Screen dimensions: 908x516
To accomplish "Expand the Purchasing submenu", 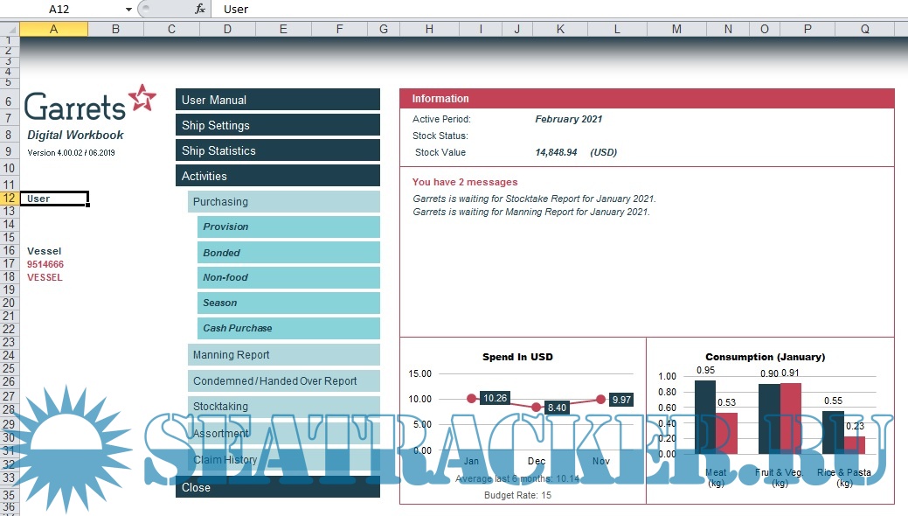I will 284,202.
